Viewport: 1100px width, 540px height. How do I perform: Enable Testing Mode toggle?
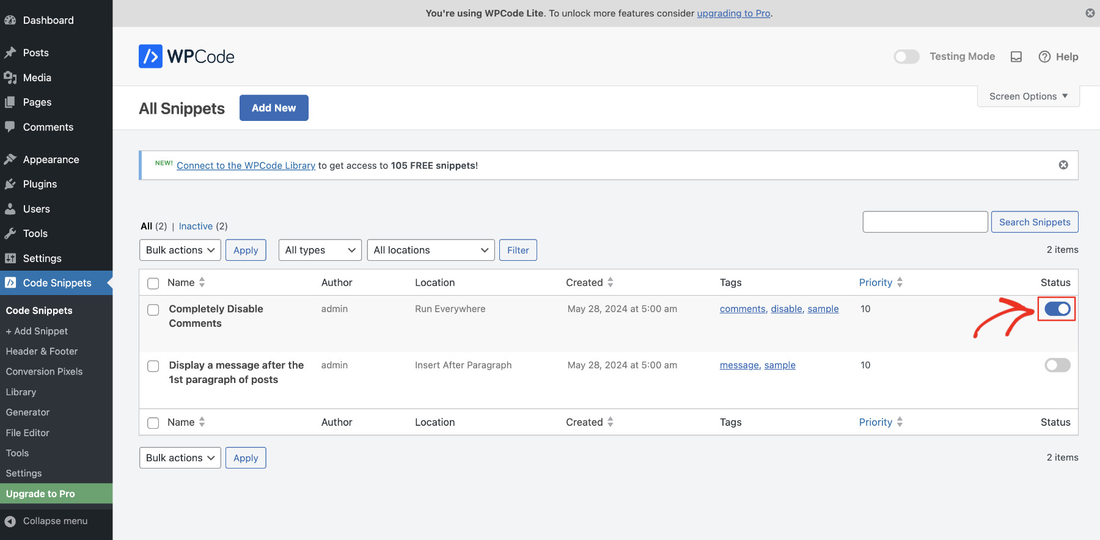(906, 57)
